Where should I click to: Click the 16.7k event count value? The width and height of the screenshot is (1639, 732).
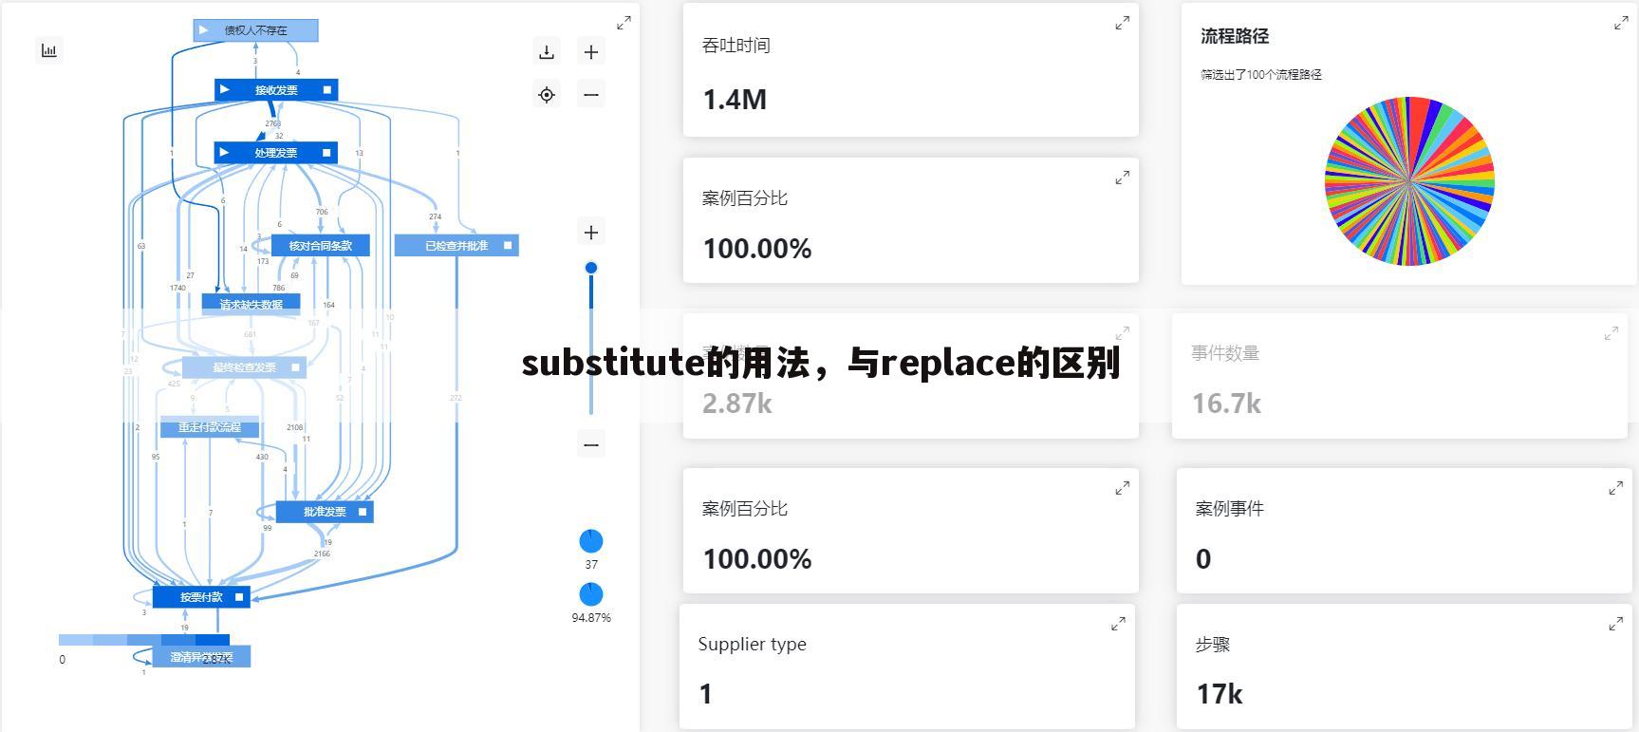tap(1226, 404)
